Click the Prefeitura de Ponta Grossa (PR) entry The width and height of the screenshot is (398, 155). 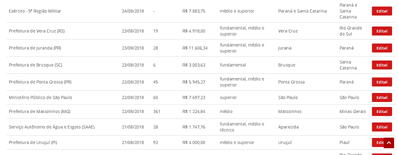40,82
